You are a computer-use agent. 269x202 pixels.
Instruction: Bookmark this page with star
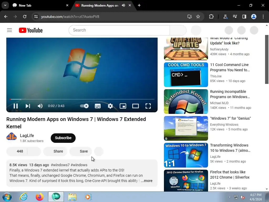198,17
